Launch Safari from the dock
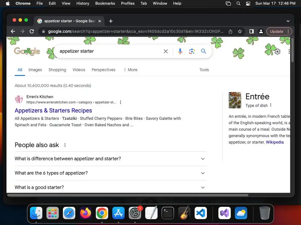 point(69,213)
